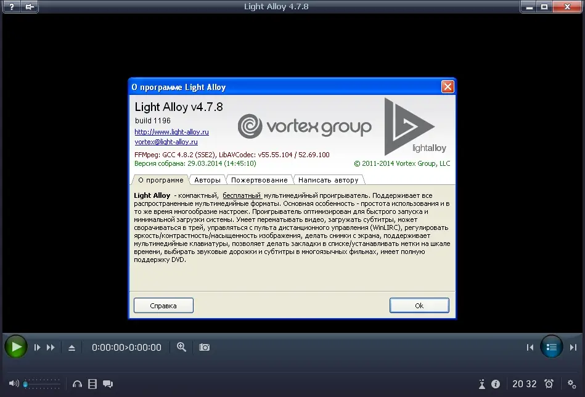Switch to the Авторы tab
This screenshot has width=585, height=397.
(x=208, y=180)
